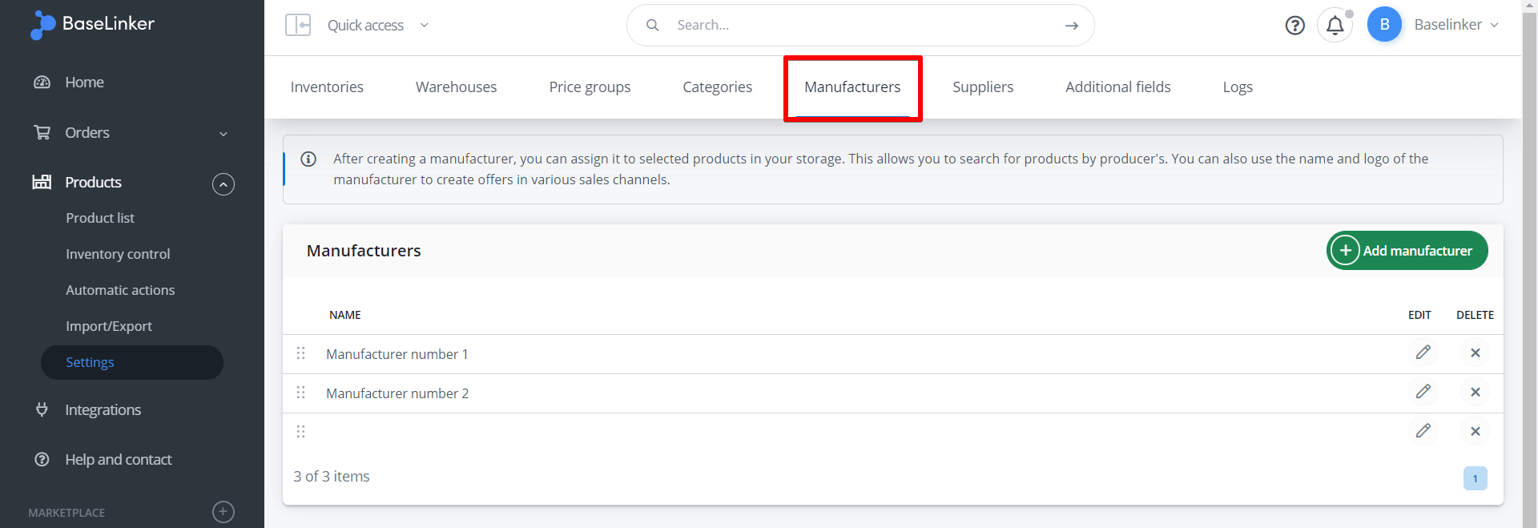Switch to the Warehouses tab
This screenshot has height=528, width=1538.
point(456,87)
